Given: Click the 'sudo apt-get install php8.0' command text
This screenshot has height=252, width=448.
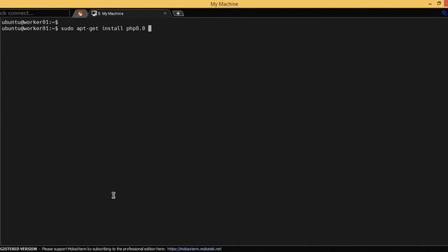Looking at the screenshot, I should click(103, 28).
